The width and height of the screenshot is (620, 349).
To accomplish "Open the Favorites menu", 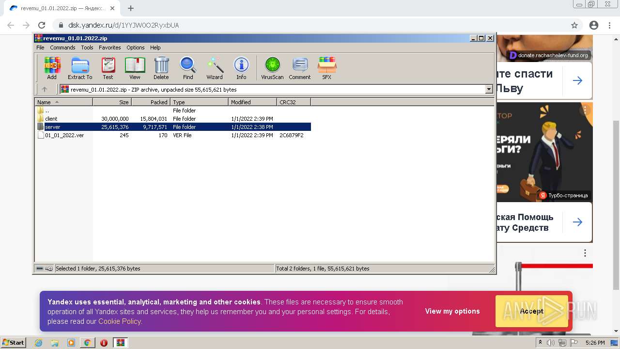I will (x=110, y=48).
